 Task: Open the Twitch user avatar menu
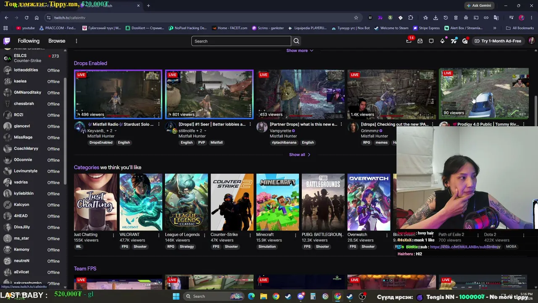tap(531, 41)
